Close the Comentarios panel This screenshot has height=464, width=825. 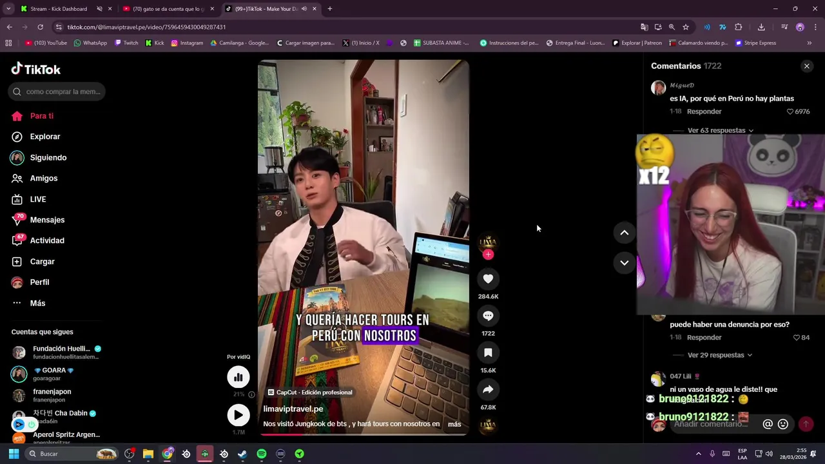coord(806,66)
